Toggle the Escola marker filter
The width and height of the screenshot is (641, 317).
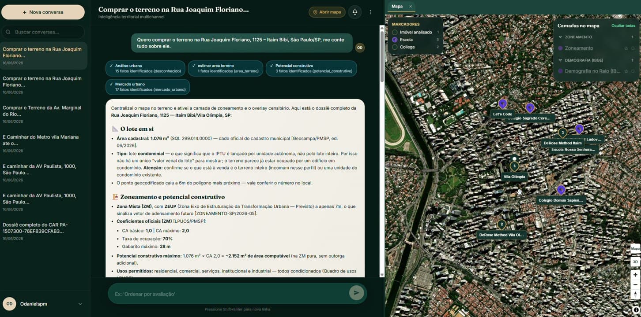point(395,40)
